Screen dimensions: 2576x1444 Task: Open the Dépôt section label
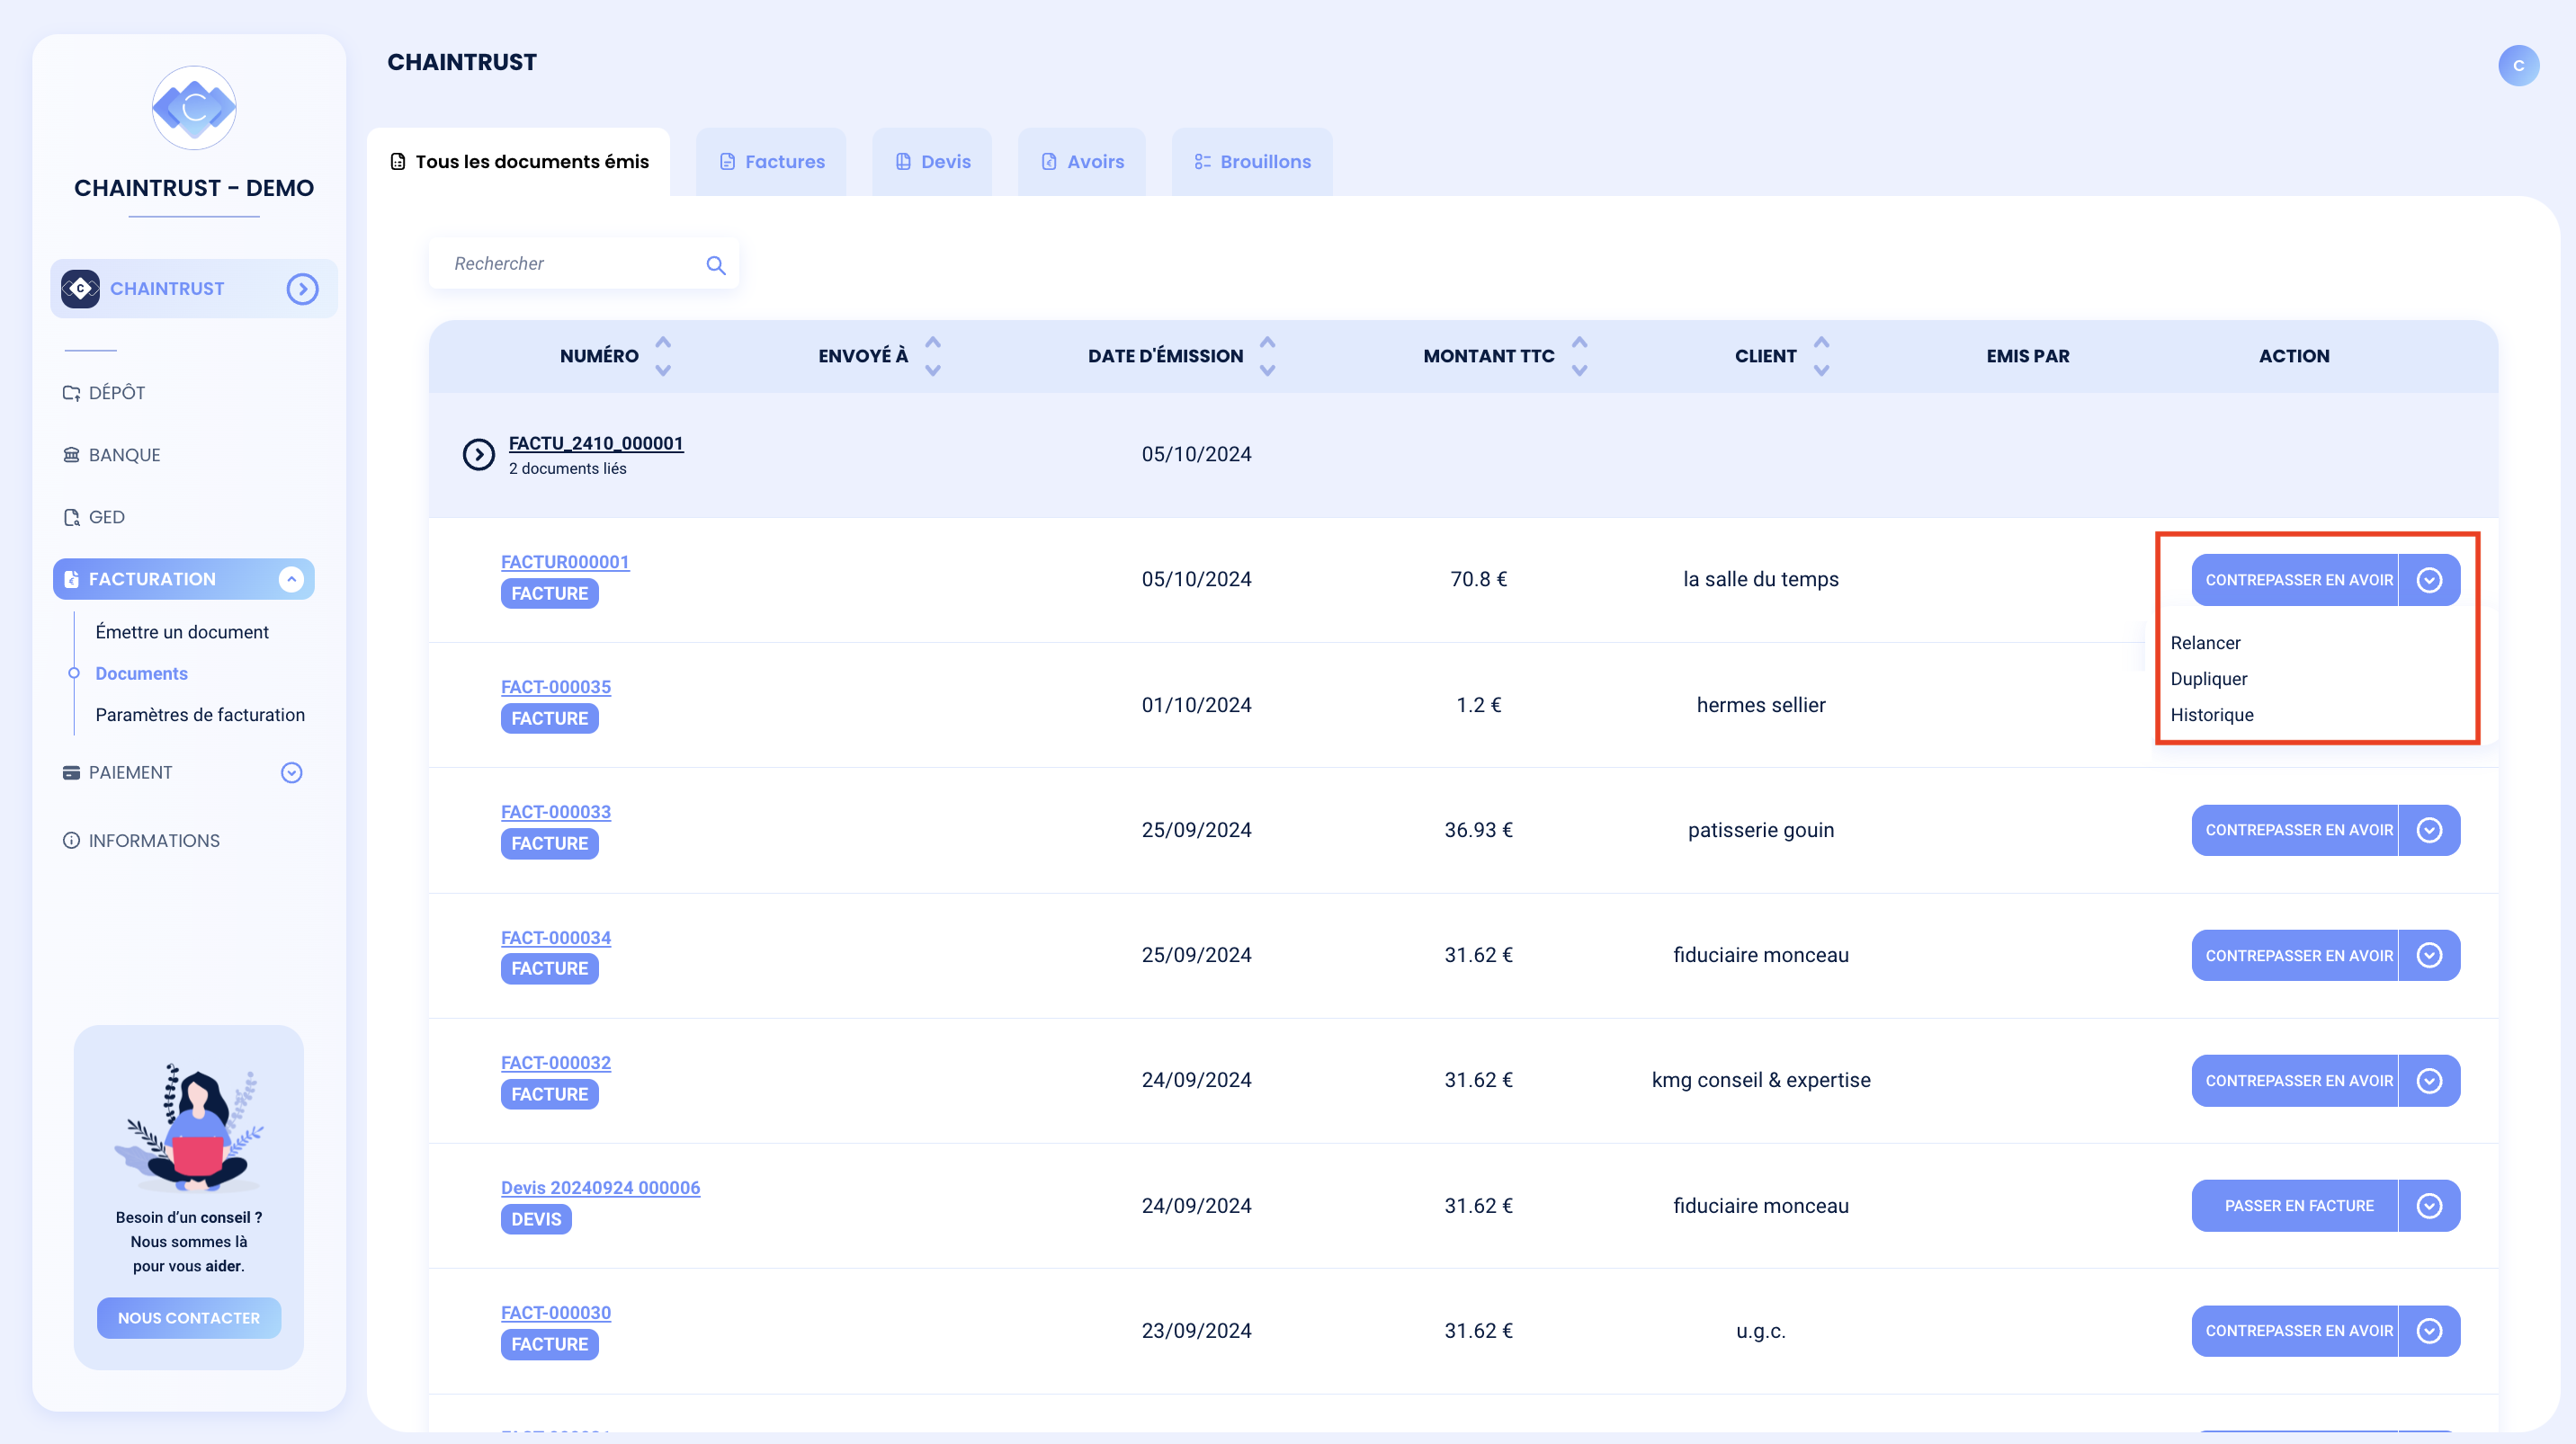click(x=117, y=393)
